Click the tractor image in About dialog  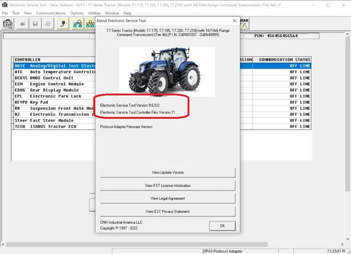click(x=167, y=72)
